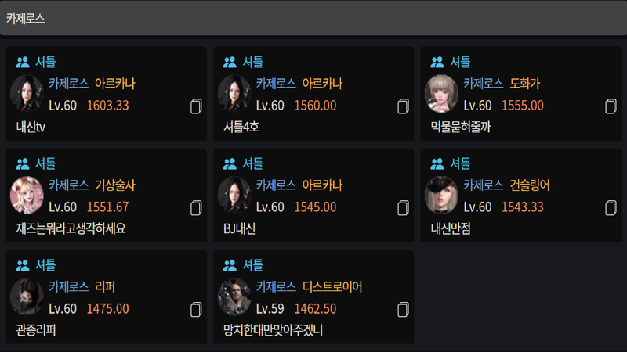Open character link 먹물묻혀줄까
This screenshot has width=627, height=352.
pyautogui.click(x=461, y=128)
